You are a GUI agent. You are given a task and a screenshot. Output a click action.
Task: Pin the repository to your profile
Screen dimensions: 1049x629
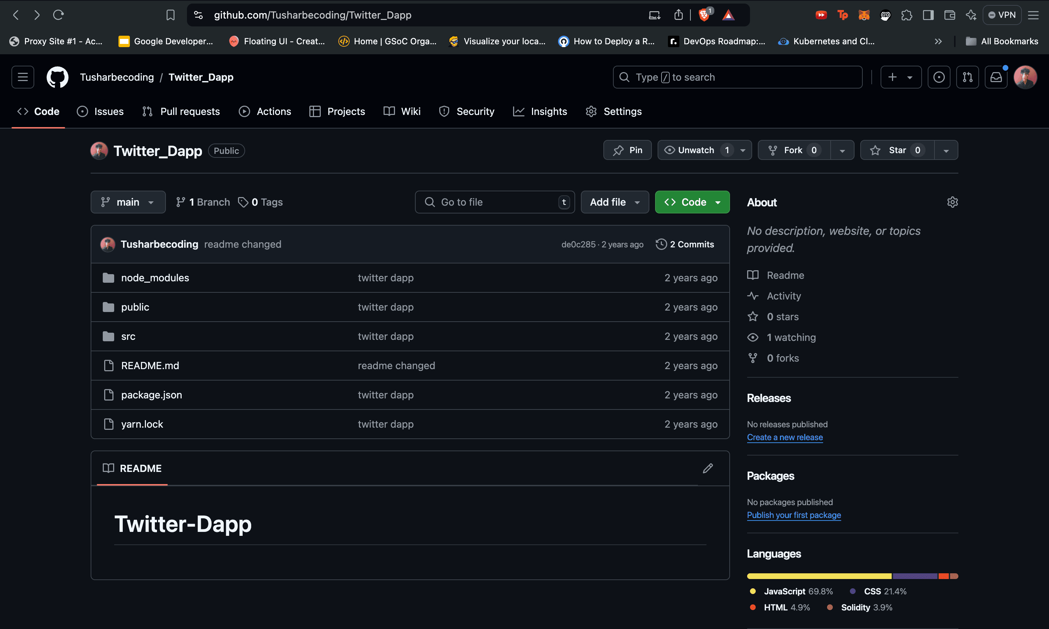pyautogui.click(x=628, y=150)
